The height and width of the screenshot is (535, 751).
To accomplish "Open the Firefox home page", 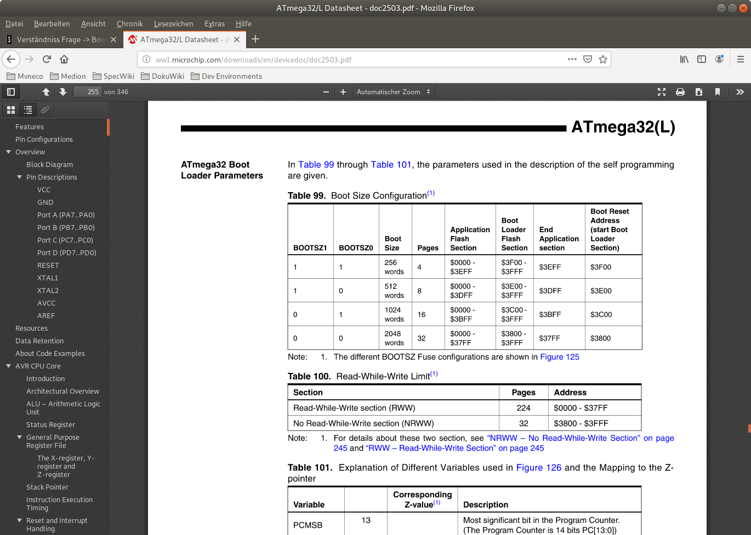I will (64, 59).
